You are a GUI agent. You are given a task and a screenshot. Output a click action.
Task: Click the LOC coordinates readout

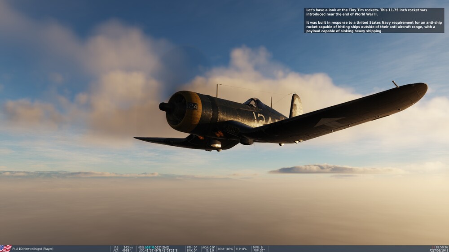click(158, 250)
